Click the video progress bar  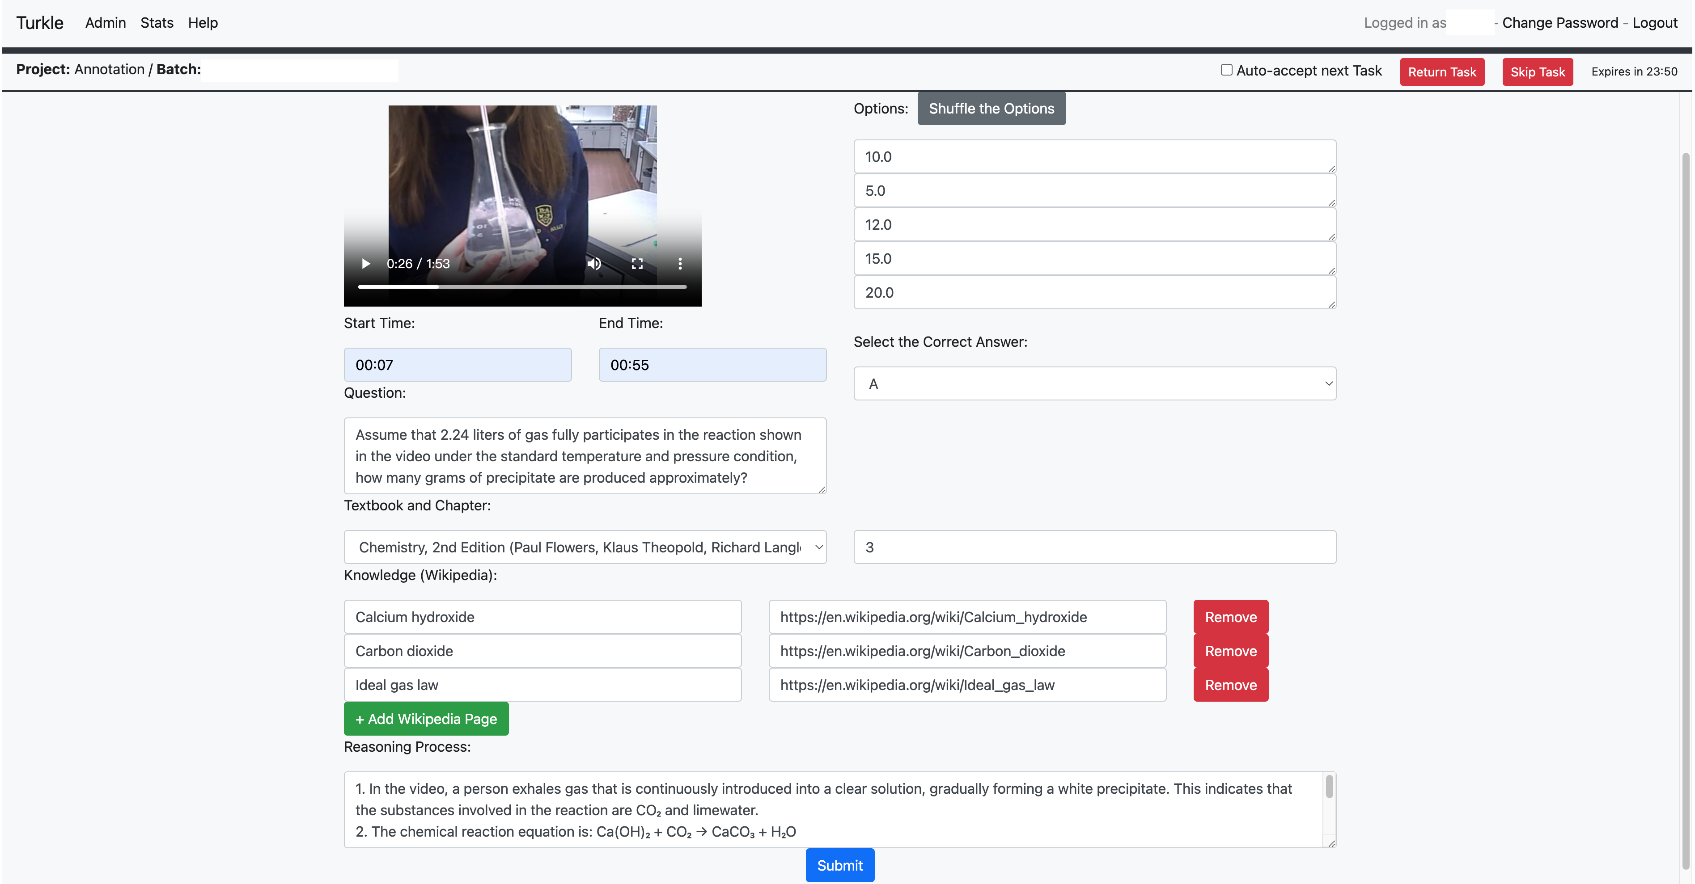pyautogui.click(x=522, y=287)
